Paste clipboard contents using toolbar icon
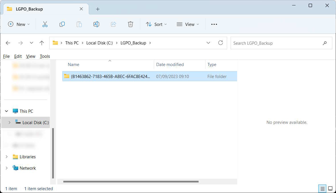 tap(79, 24)
